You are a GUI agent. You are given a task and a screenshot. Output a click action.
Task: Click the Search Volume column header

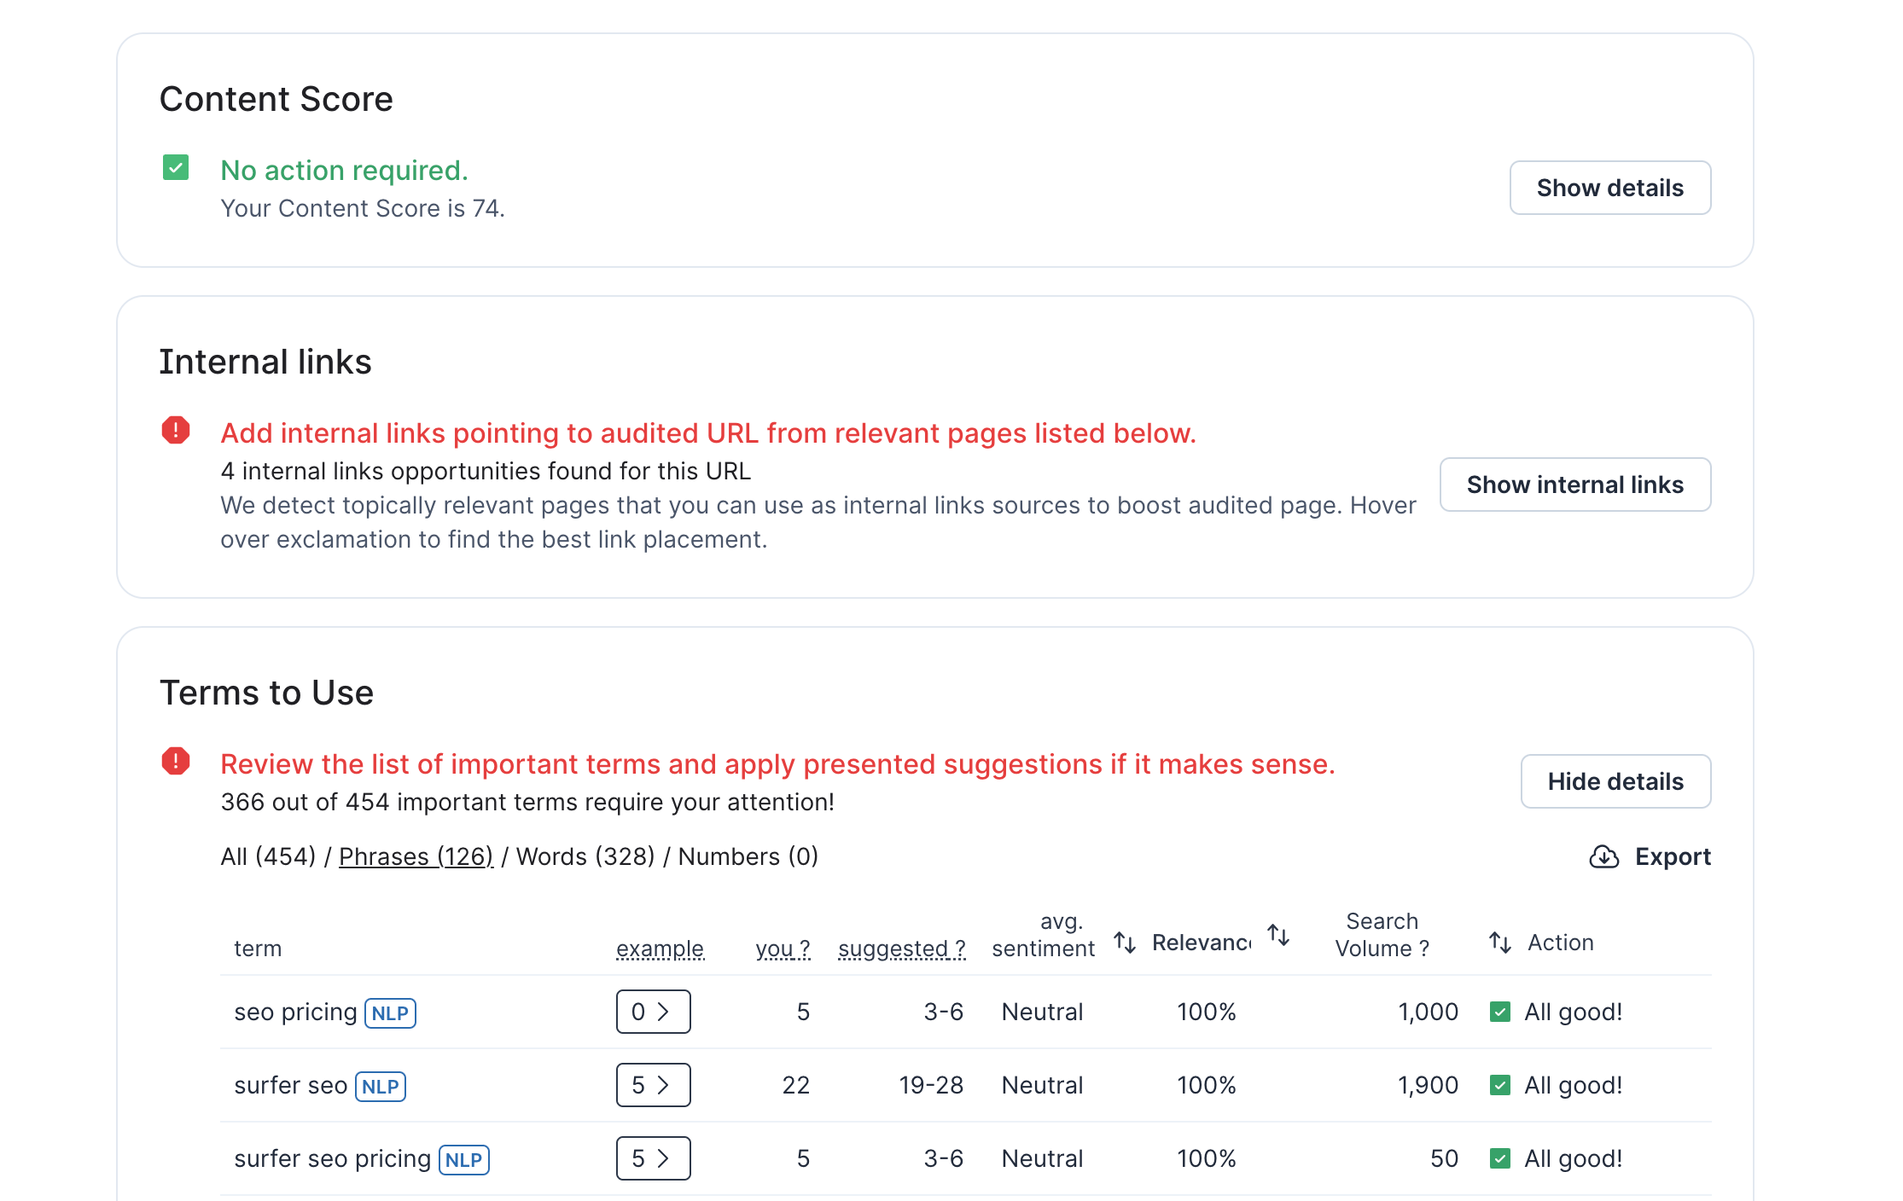(1382, 935)
